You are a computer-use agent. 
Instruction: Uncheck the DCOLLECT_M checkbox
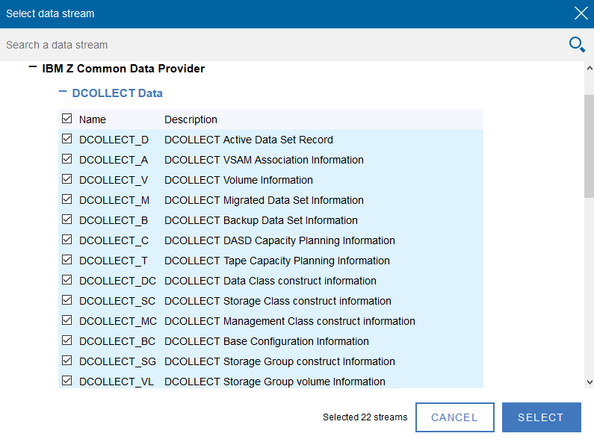tap(66, 199)
